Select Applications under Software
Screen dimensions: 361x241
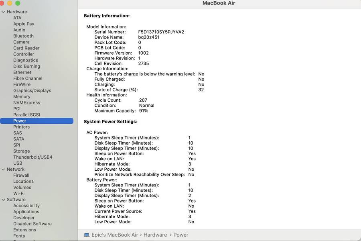pos(26,212)
